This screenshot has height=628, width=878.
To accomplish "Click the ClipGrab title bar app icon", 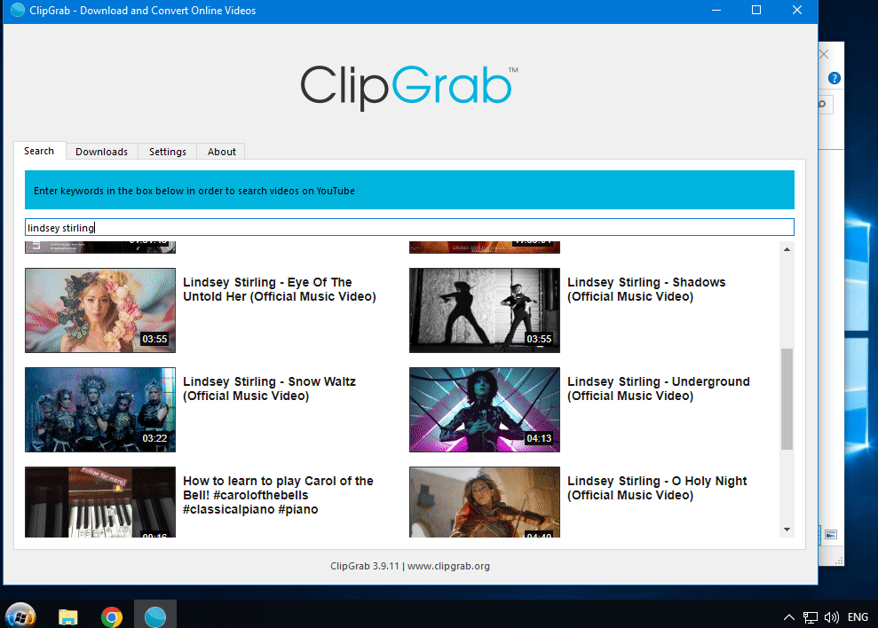I will [18, 10].
